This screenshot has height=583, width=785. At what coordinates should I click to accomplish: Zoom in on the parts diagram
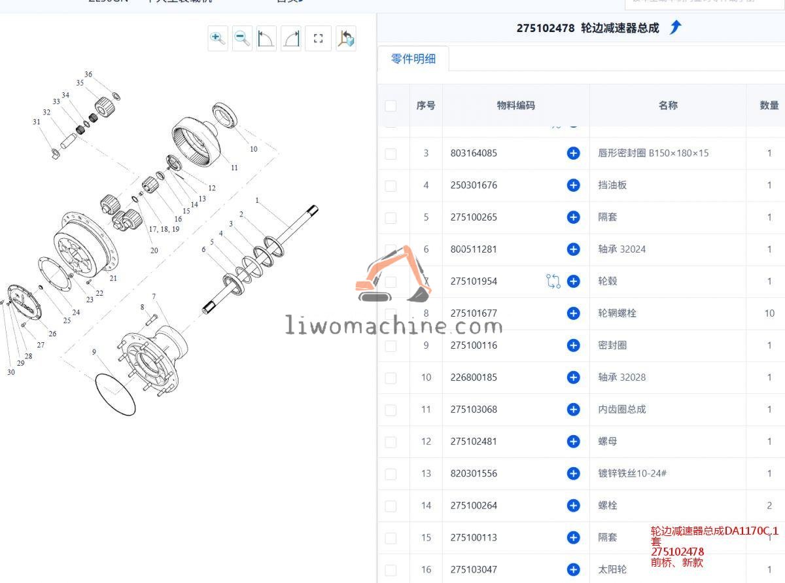[x=218, y=39]
